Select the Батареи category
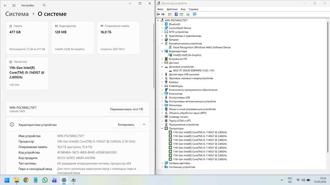Viewport: 330px width, 185px height. tap(174, 40)
